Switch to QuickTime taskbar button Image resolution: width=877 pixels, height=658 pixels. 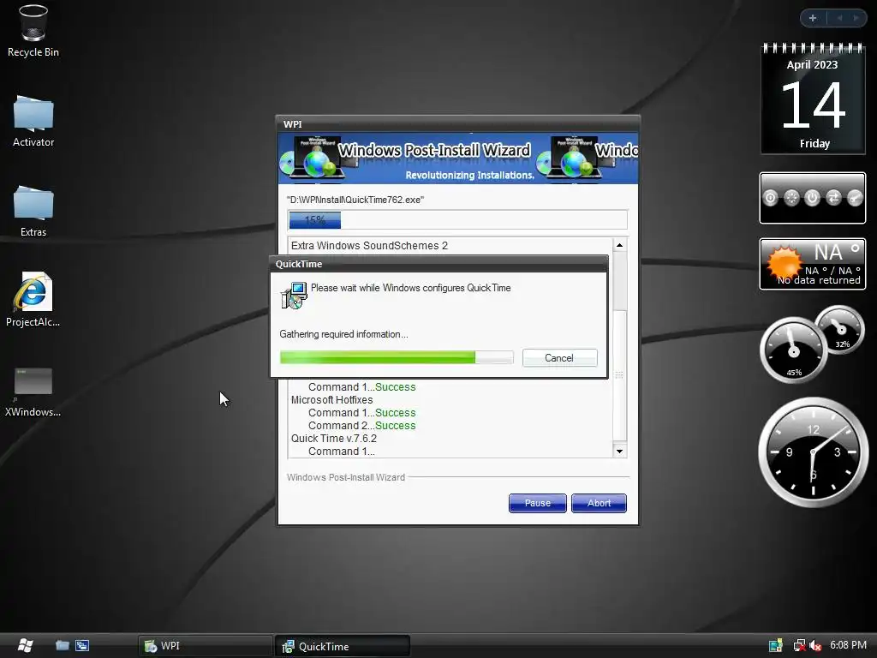click(343, 646)
